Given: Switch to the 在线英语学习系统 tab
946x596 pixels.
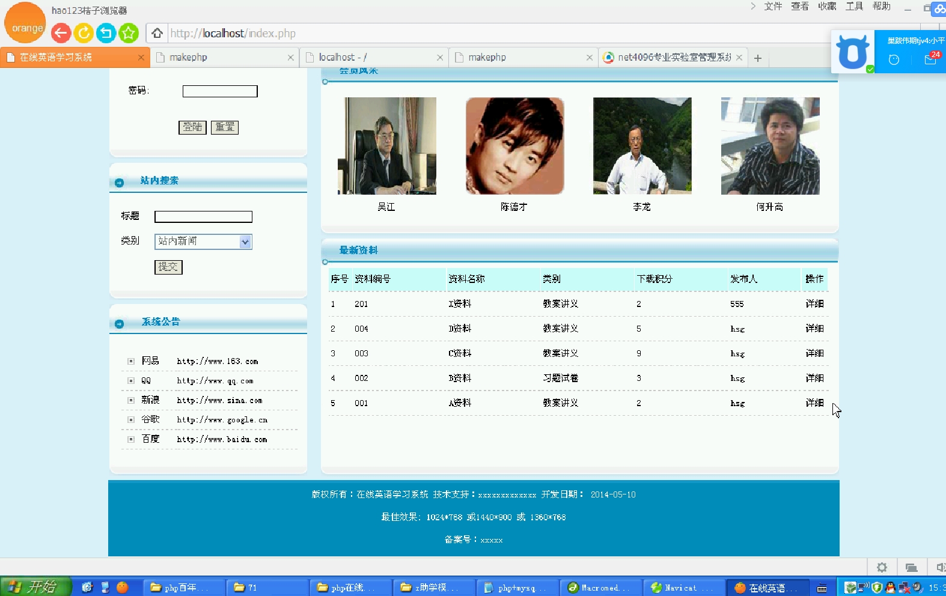Looking at the screenshot, I should click(75, 58).
